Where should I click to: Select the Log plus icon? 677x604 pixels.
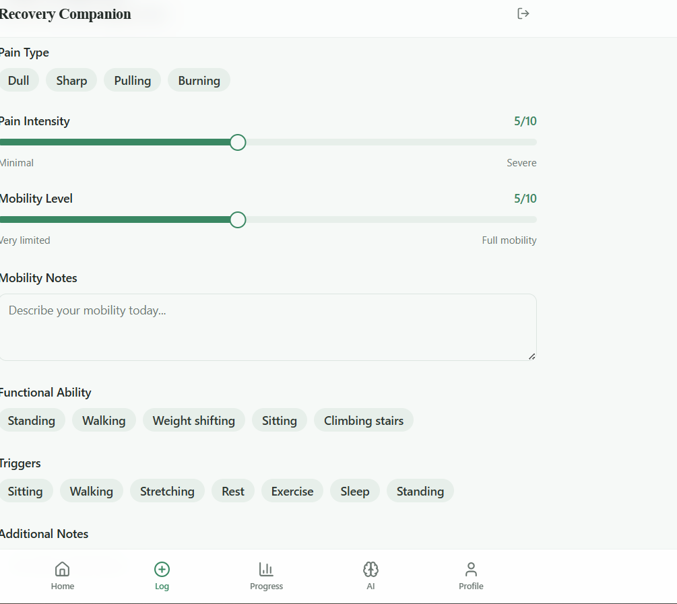point(162,569)
